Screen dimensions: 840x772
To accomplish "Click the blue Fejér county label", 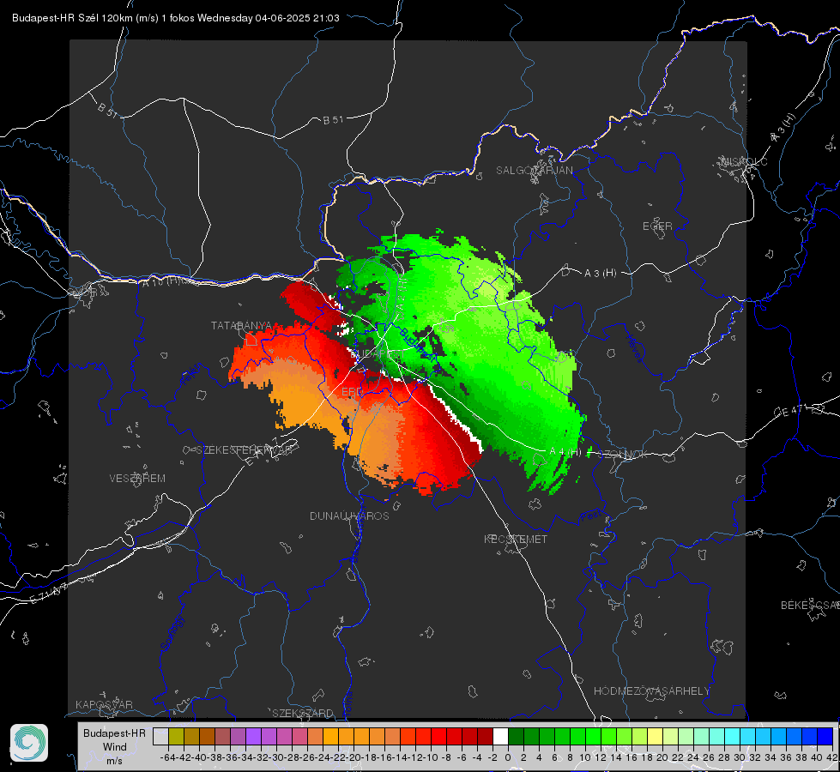I will (192, 374).
